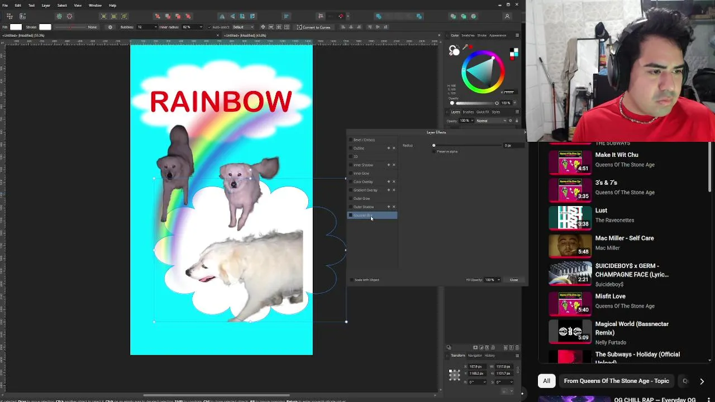Open the Lust video thumbnail
The width and height of the screenshot is (715, 402).
coord(570,217)
